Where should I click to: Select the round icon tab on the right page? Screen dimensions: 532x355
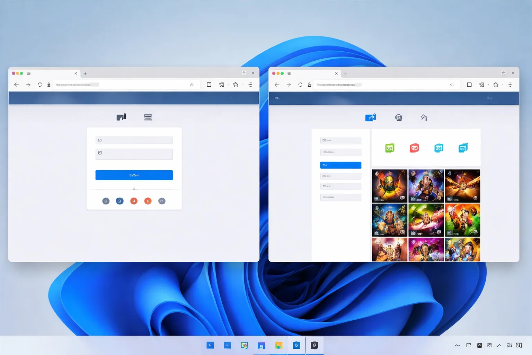[x=399, y=118]
